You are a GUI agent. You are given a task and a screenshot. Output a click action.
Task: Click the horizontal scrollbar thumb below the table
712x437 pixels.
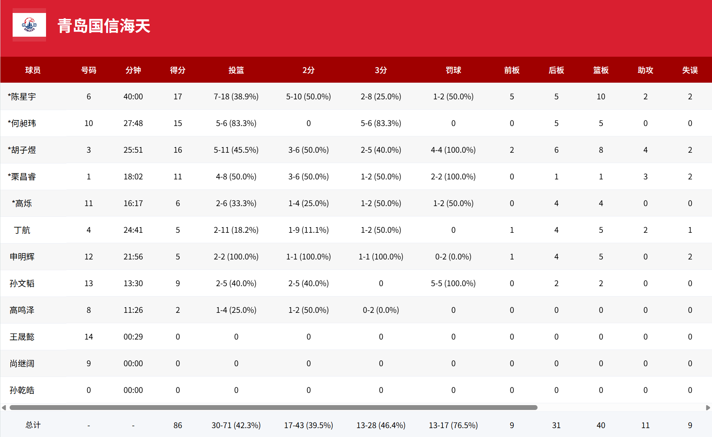coord(274,407)
